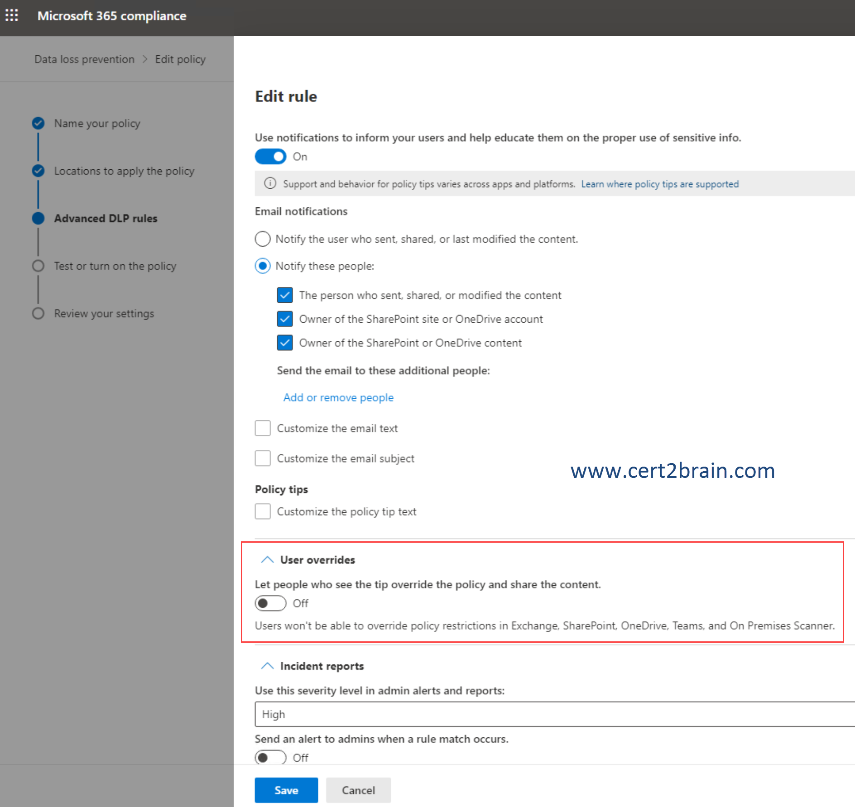Select Notify the user who sent the content
Screen dimensions: 855x807
[x=263, y=239]
